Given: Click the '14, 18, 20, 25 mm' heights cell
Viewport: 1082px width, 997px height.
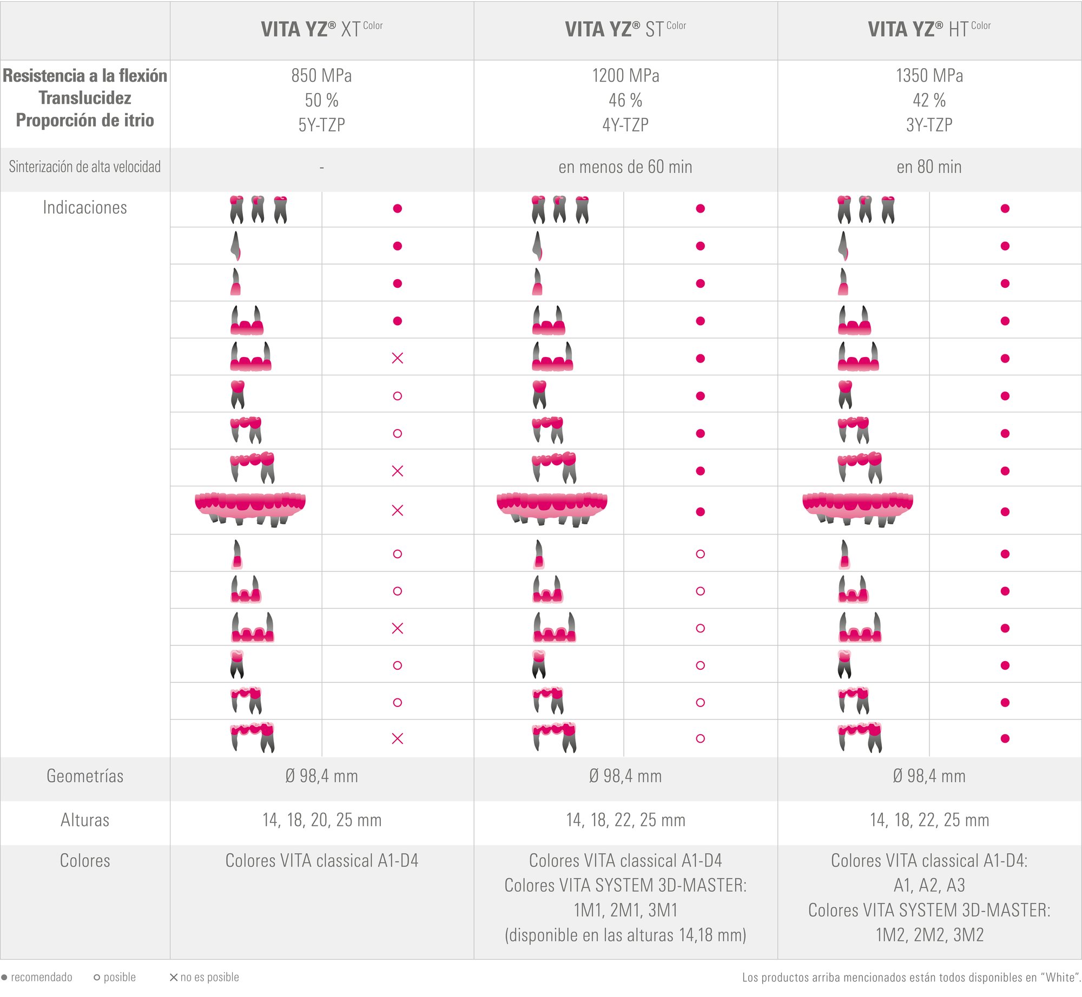Looking at the screenshot, I should point(322,820).
